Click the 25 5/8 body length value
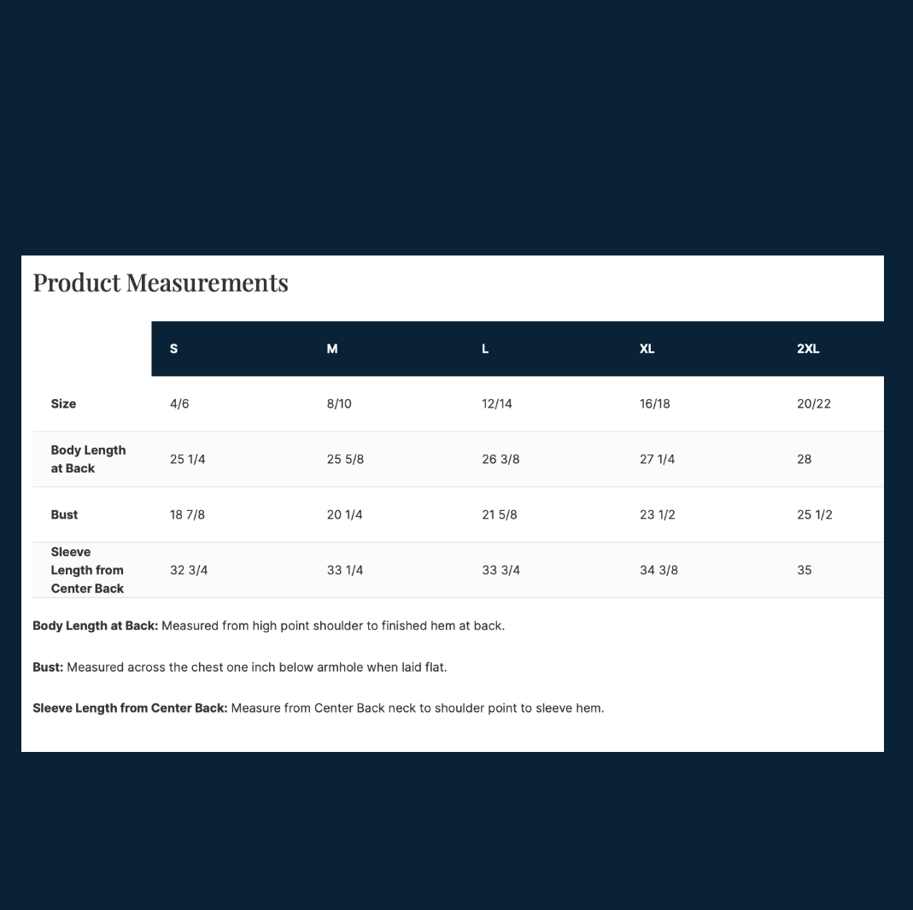The width and height of the screenshot is (913, 910). point(345,459)
